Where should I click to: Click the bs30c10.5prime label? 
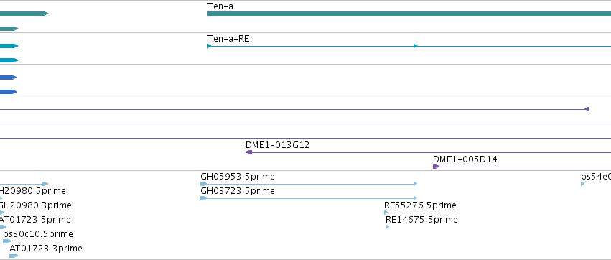pos(38,234)
